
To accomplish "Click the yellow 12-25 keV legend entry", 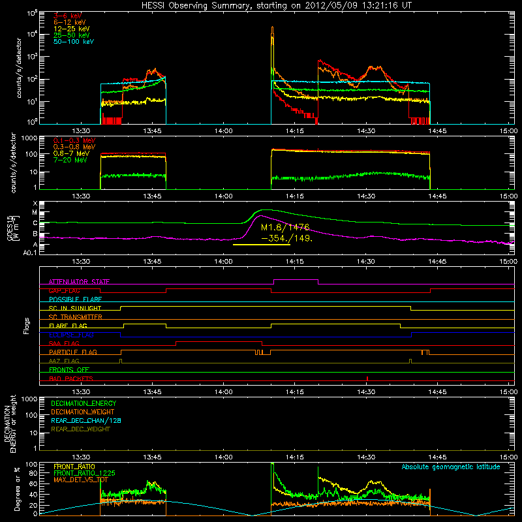I will (71, 29).
